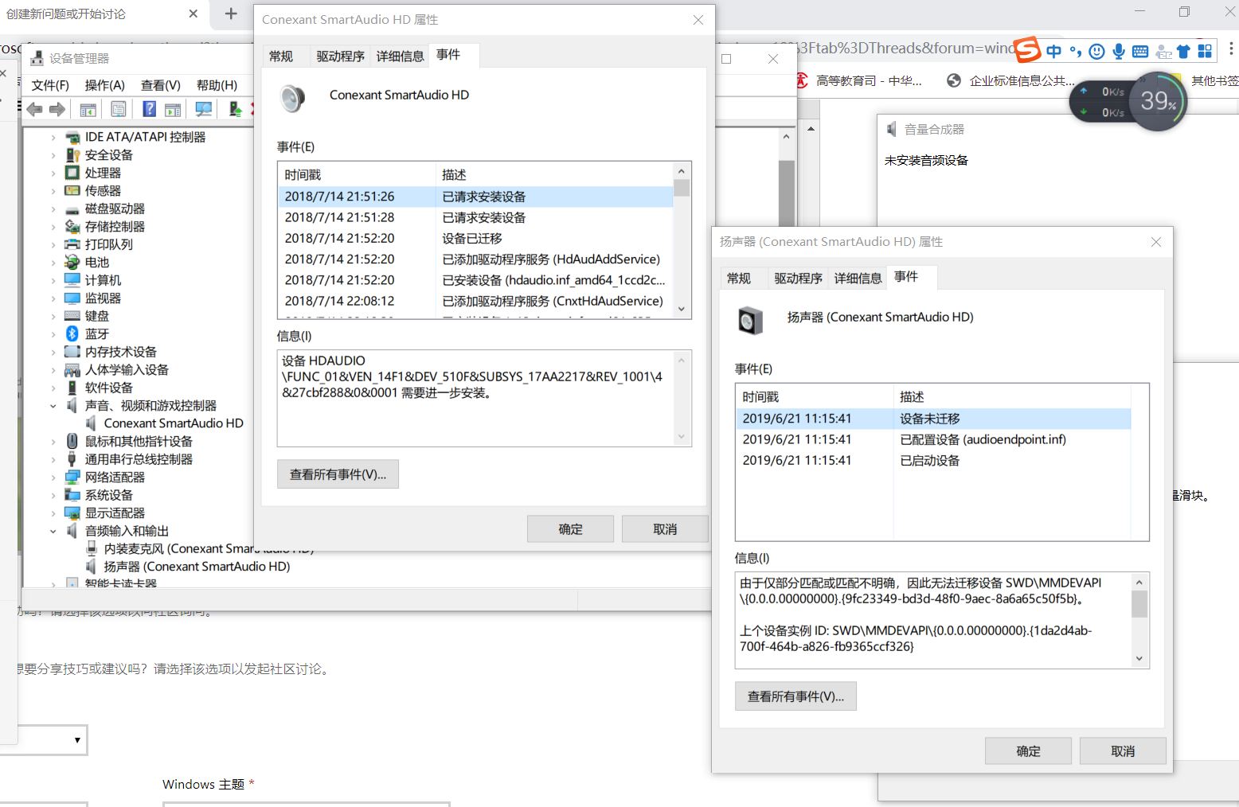
Task: Toggle the action pane toolbar icon
Action: tap(173, 110)
